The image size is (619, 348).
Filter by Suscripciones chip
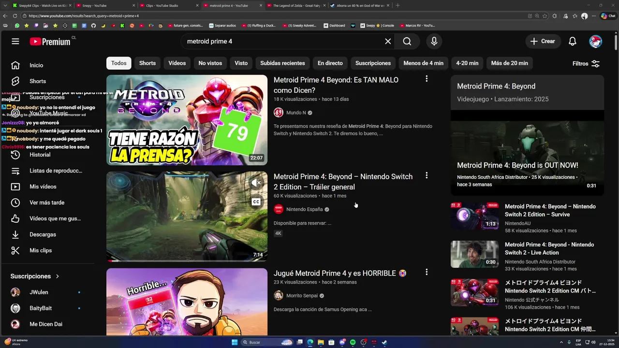tap(373, 63)
